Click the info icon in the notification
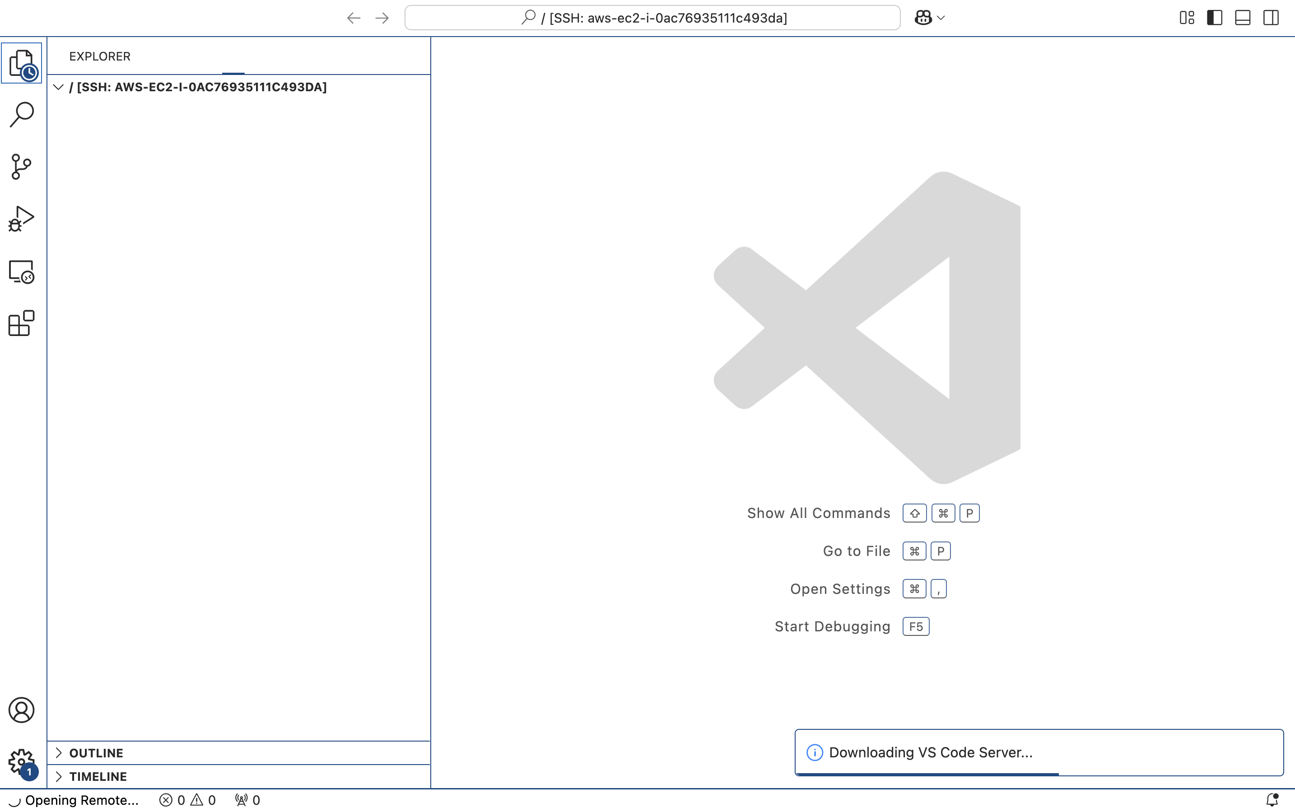This screenshot has width=1295, height=812. coord(815,752)
